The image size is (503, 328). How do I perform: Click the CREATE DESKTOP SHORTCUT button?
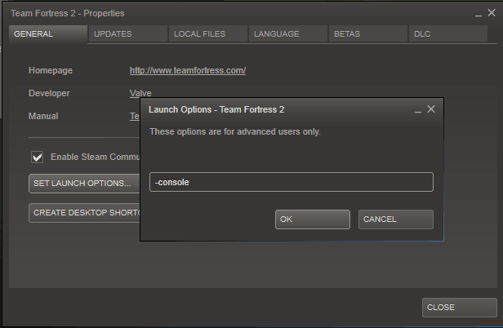[x=85, y=212]
